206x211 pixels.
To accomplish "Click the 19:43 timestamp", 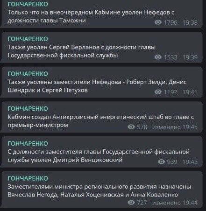I will 190,162.
